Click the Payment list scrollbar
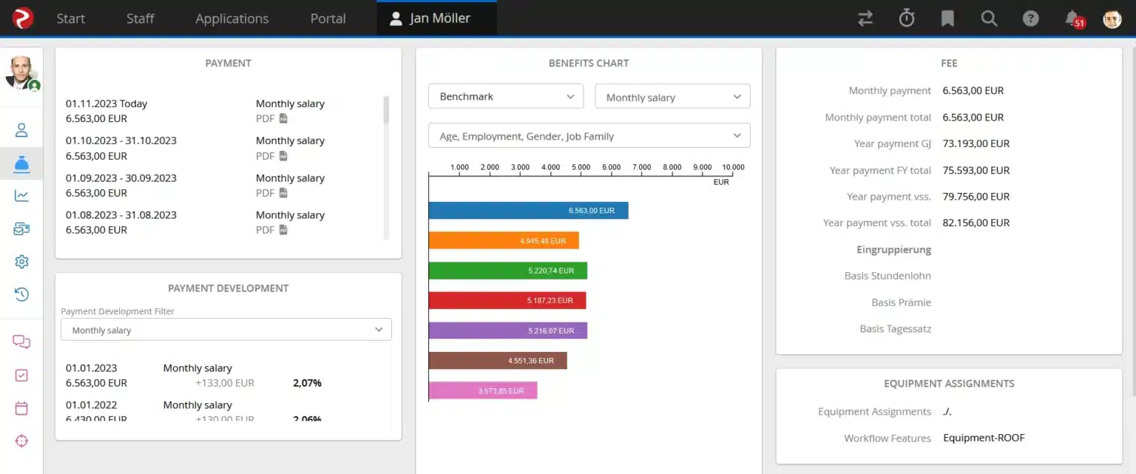The image size is (1136, 474). pos(385,111)
